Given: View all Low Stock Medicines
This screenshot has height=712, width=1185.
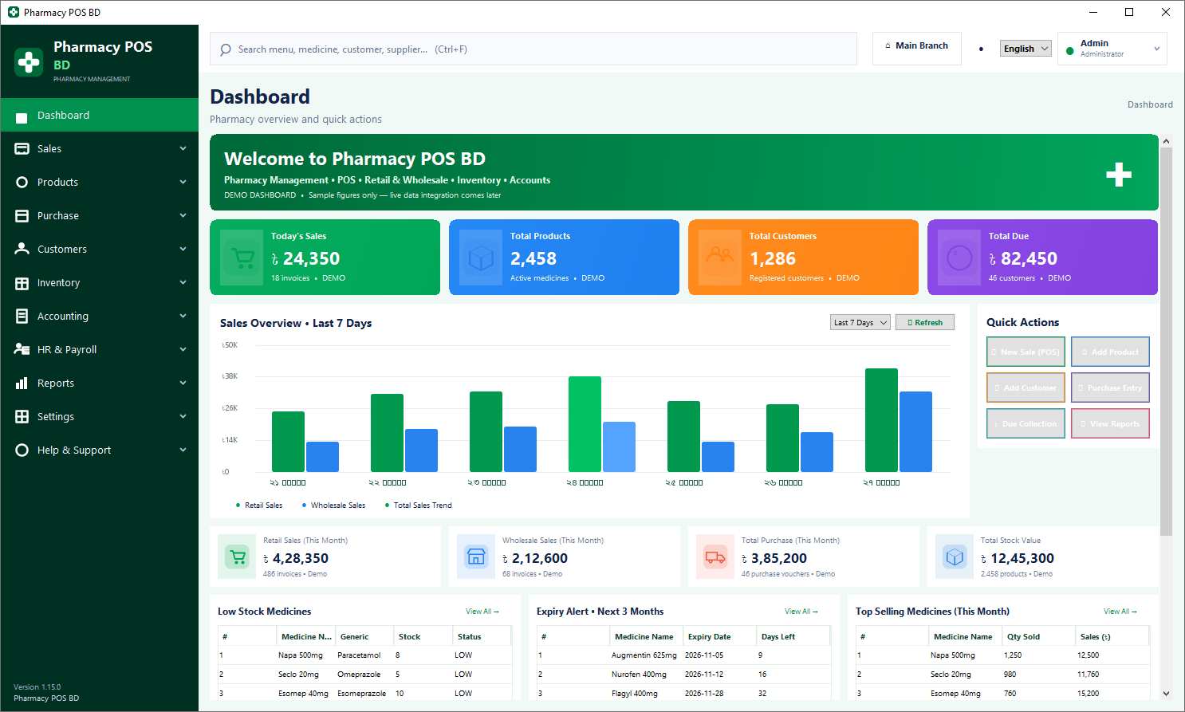Looking at the screenshot, I should [x=482, y=612].
